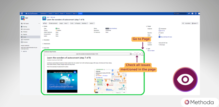Focus the Search field in header
The image size is (219, 107).
tap(180, 14)
